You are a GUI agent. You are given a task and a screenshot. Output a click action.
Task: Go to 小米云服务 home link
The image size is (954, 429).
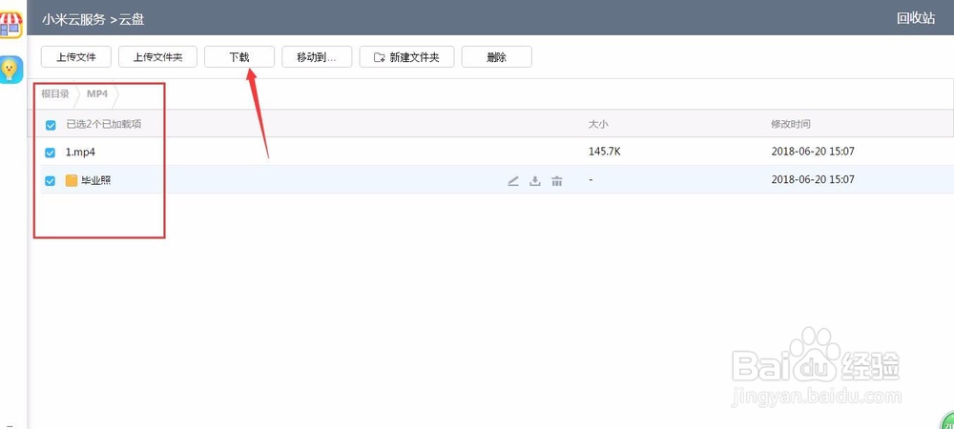[x=73, y=19]
